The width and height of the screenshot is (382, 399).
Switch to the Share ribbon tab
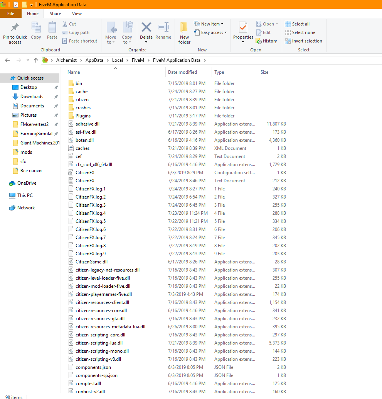click(x=55, y=14)
